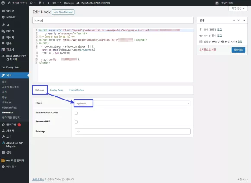Screen dimensions: 251x183
Task: Expand the 화면 옵션 screen options
Action: point(238,8)
